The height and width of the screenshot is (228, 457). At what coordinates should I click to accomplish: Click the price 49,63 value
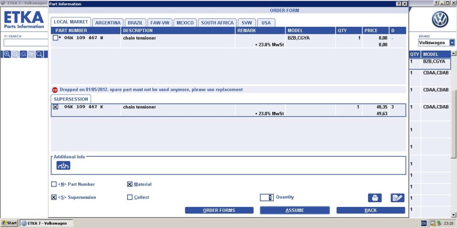pyautogui.click(x=382, y=114)
